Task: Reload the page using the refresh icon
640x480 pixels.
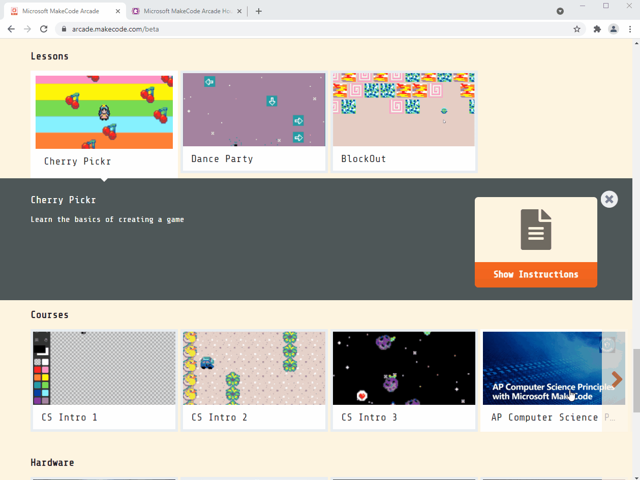Action: coord(44,29)
